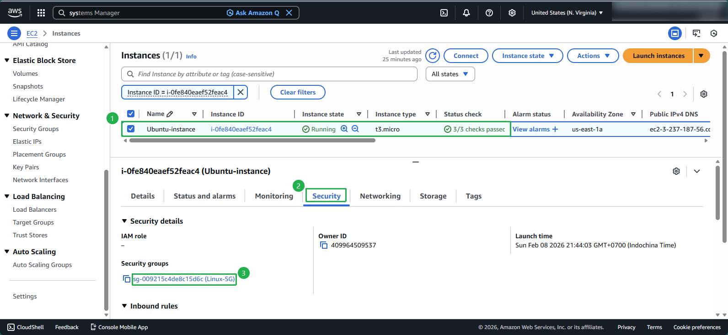Clear the search bar with X icon
This screenshot has width=728, height=335.
[289, 13]
